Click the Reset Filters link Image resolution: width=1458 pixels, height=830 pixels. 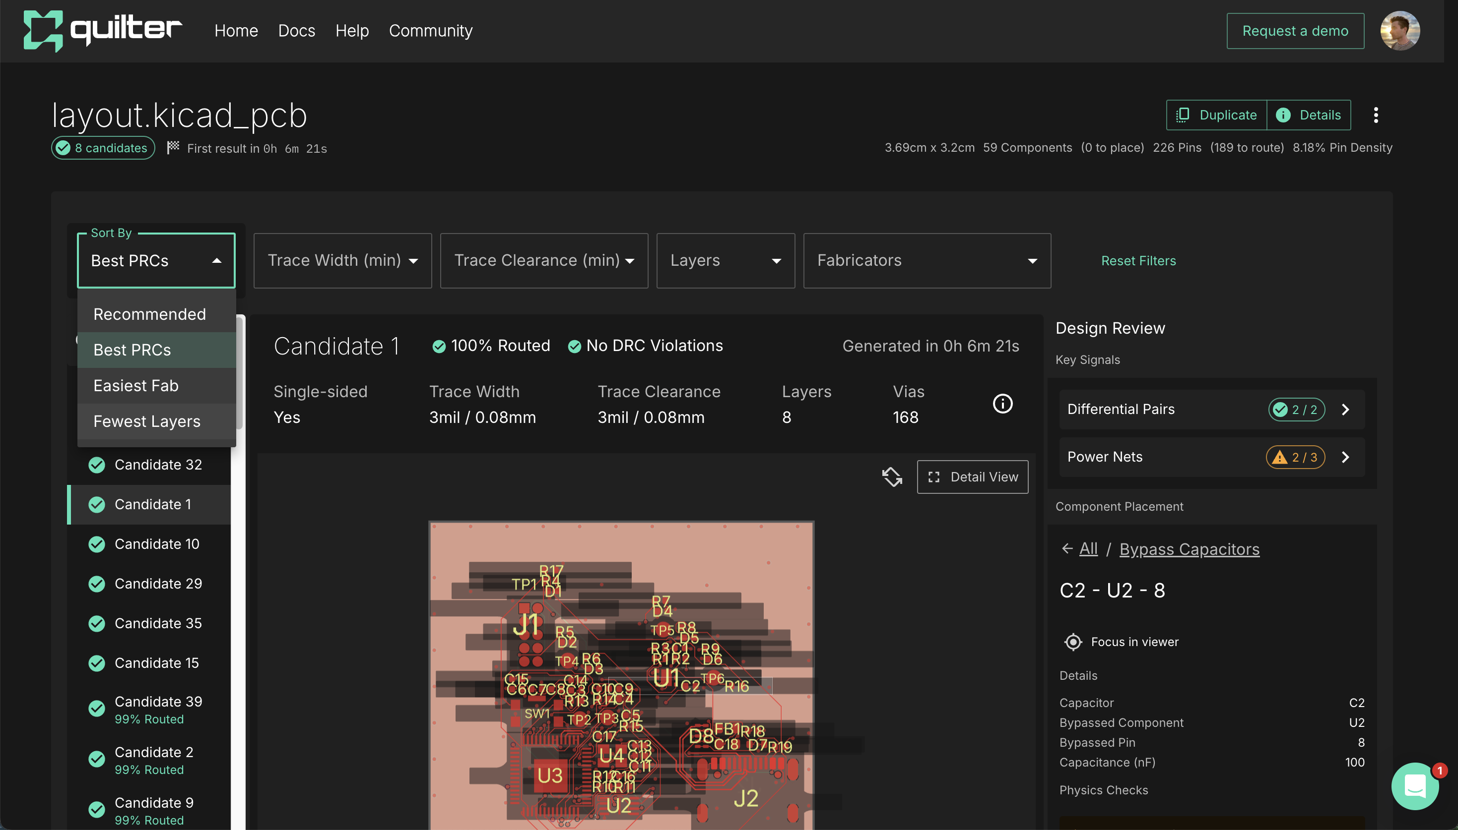pos(1138,260)
